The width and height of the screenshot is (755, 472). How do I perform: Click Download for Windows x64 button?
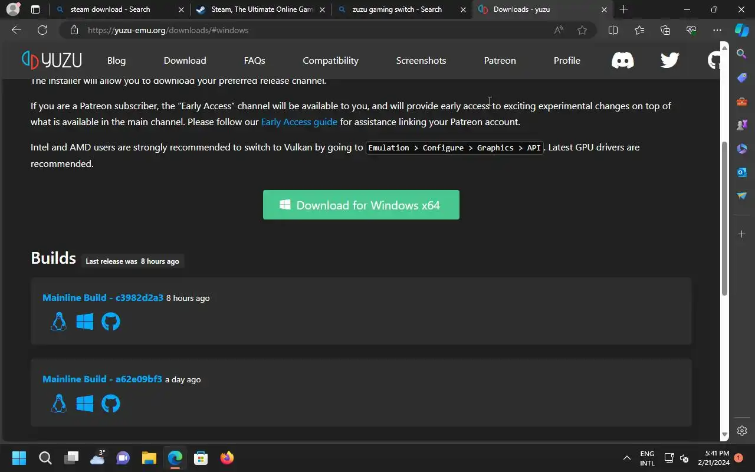pos(361,205)
